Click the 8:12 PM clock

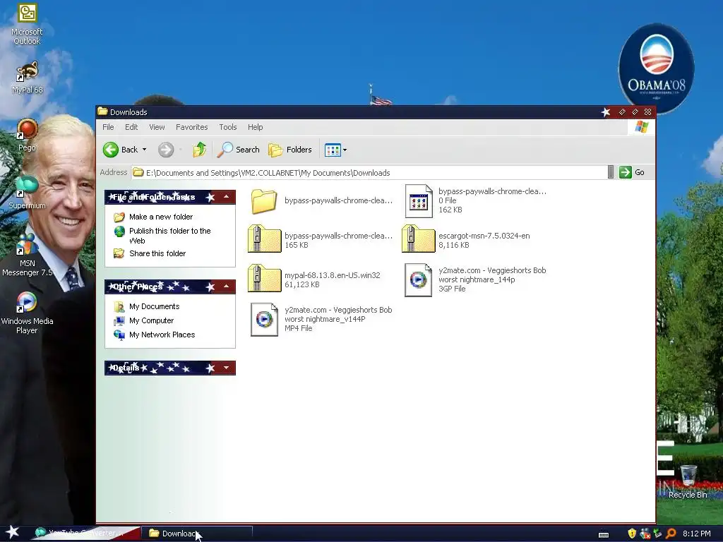697,534
